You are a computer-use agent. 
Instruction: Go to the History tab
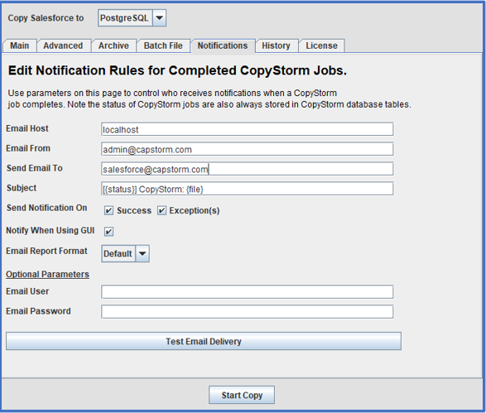pos(277,46)
